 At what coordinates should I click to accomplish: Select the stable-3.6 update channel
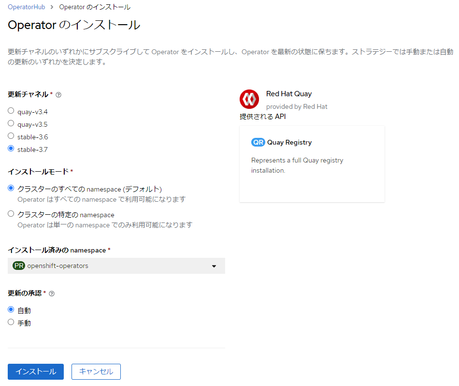click(11, 135)
